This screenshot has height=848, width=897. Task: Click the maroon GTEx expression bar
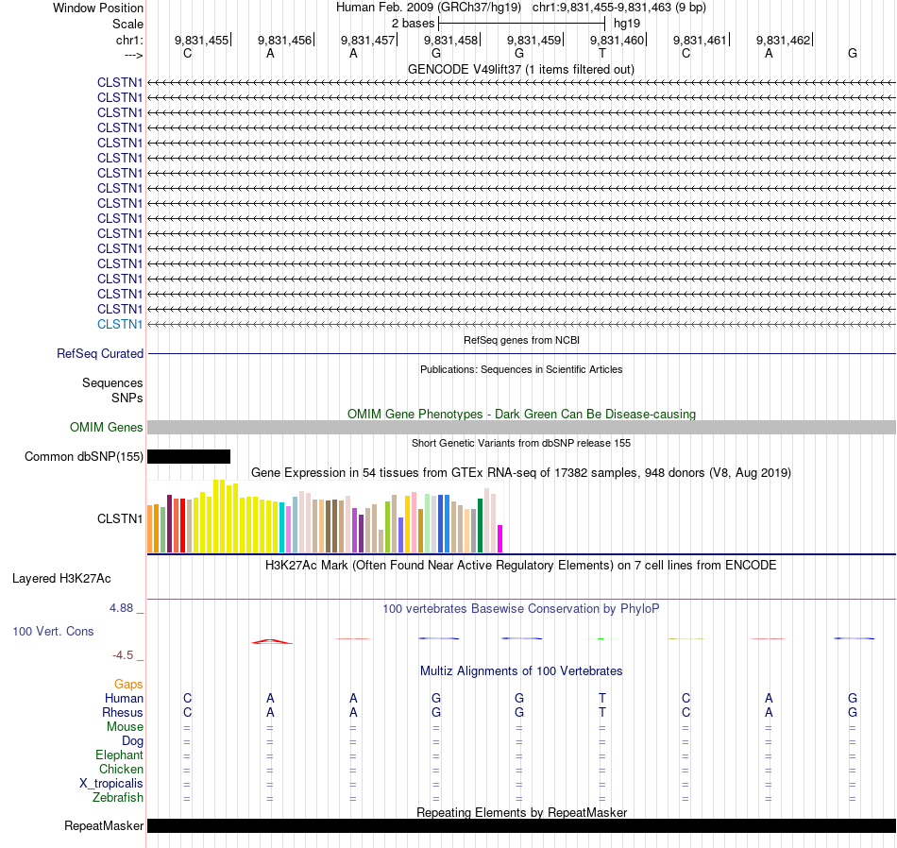tap(169, 523)
